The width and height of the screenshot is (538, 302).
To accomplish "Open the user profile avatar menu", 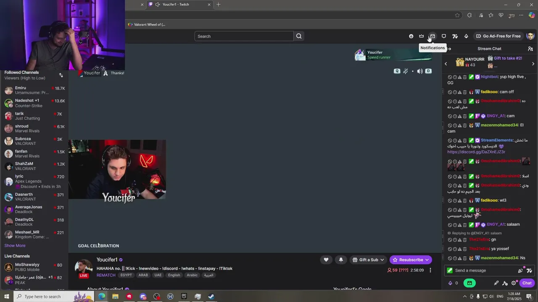I will [530, 36].
